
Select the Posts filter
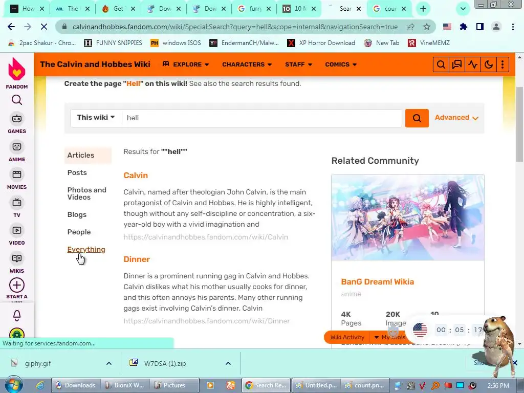point(77,172)
